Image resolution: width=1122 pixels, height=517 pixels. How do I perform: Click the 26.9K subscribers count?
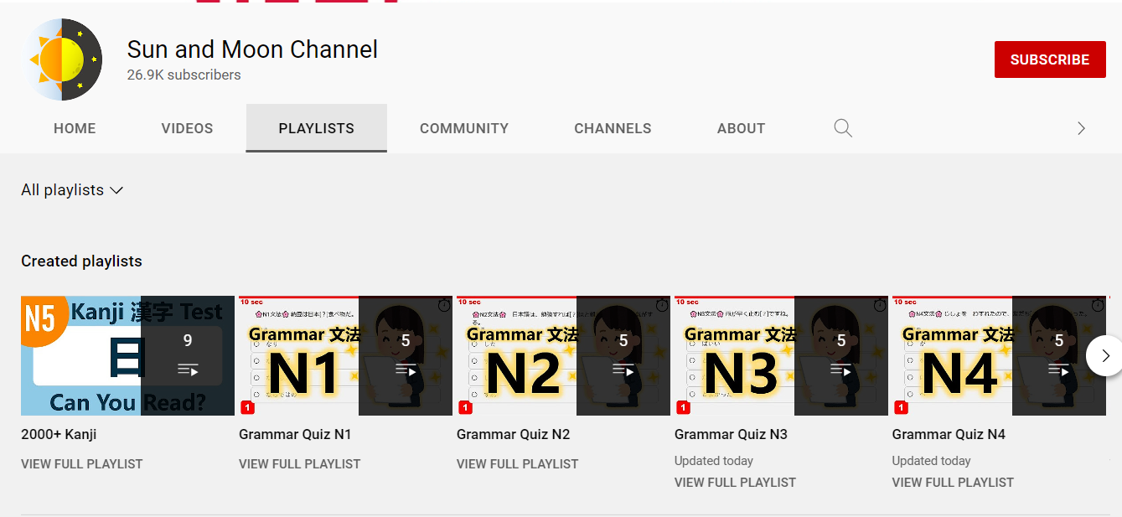(184, 75)
